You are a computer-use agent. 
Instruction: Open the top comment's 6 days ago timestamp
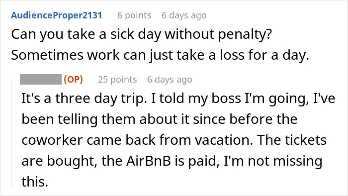184,15
